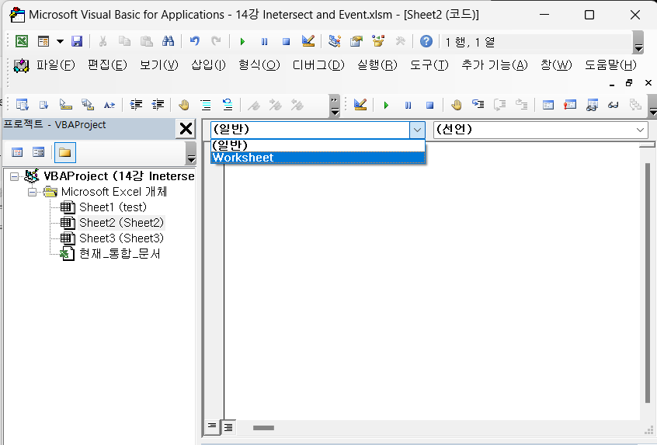Select Sheet1 (test) in project tree
Image resolution: width=657 pixels, height=445 pixels.
(x=113, y=207)
